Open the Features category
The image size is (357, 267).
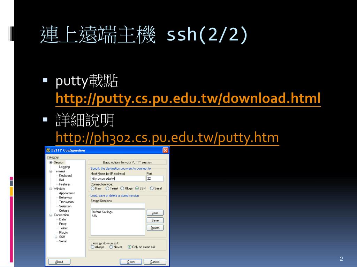(65, 184)
